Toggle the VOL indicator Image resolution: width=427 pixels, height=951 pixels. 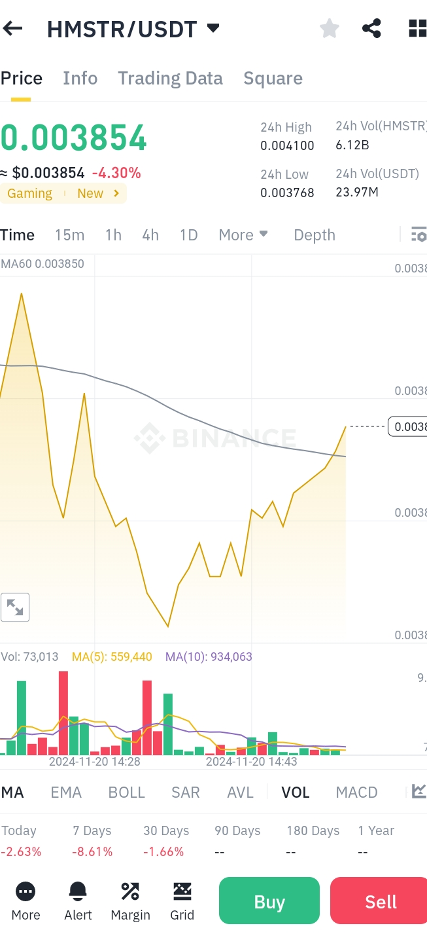pyautogui.click(x=296, y=792)
